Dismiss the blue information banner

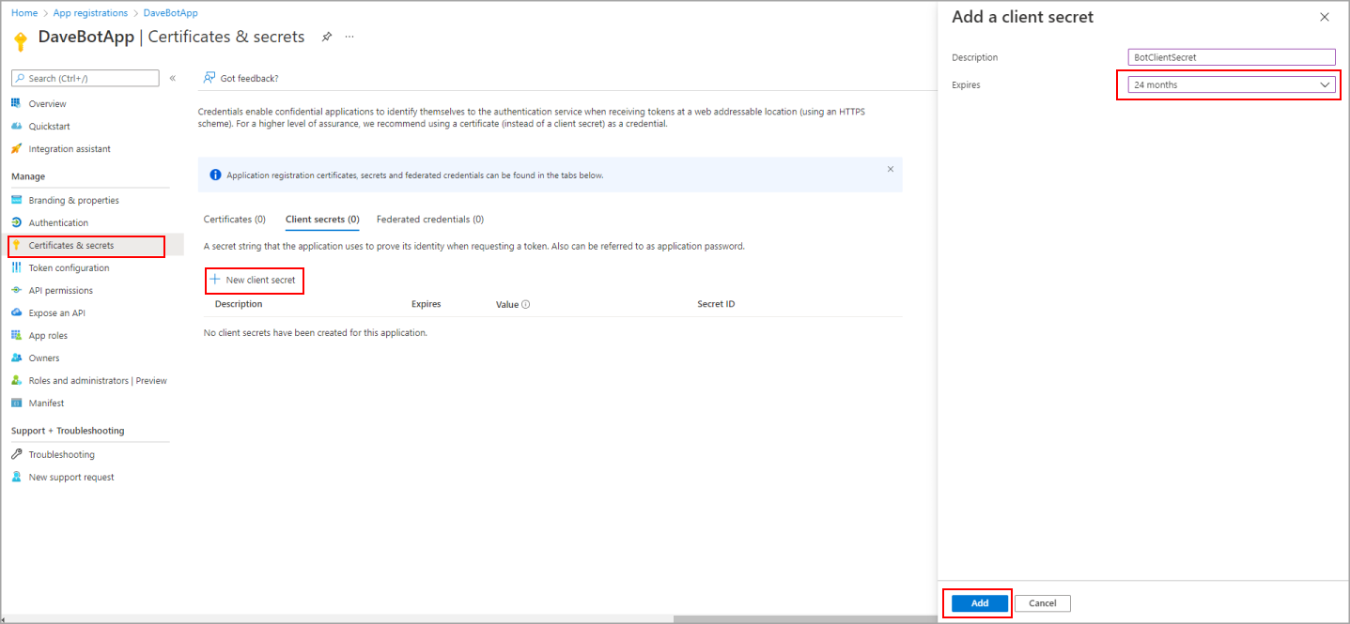click(891, 169)
